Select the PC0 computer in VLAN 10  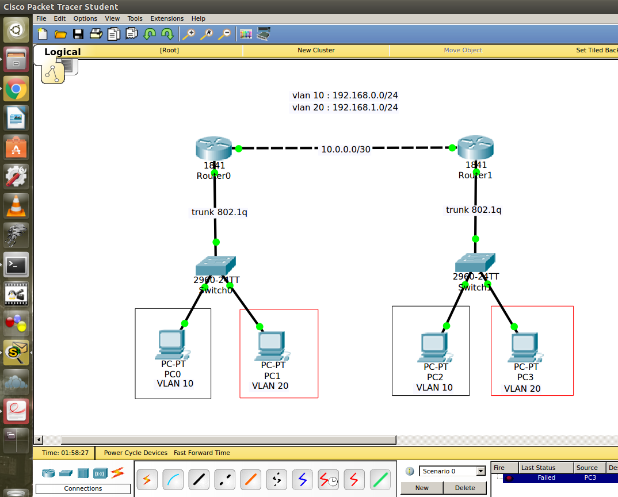pyautogui.click(x=173, y=345)
